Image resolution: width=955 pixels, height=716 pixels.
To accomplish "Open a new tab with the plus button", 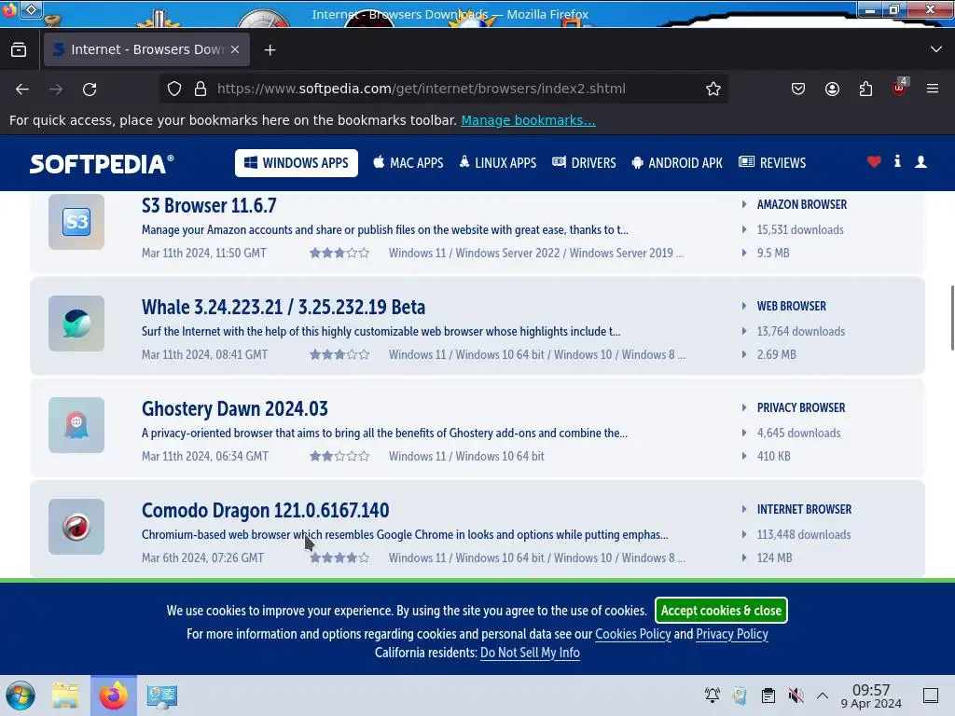I will pos(270,50).
